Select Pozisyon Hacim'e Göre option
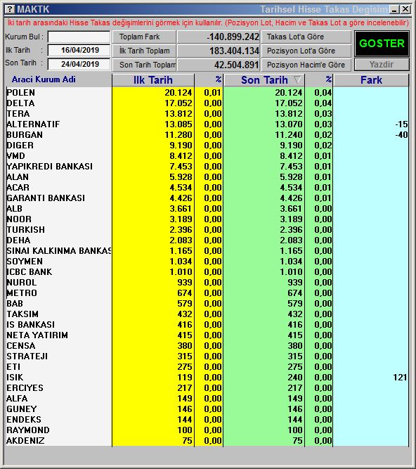The width and height of the screenshot is (416, 469). tap(306, 65)
